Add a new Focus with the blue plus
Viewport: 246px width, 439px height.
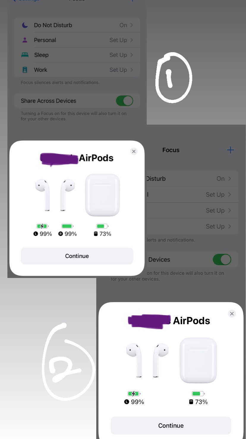(x=230, y=150)
